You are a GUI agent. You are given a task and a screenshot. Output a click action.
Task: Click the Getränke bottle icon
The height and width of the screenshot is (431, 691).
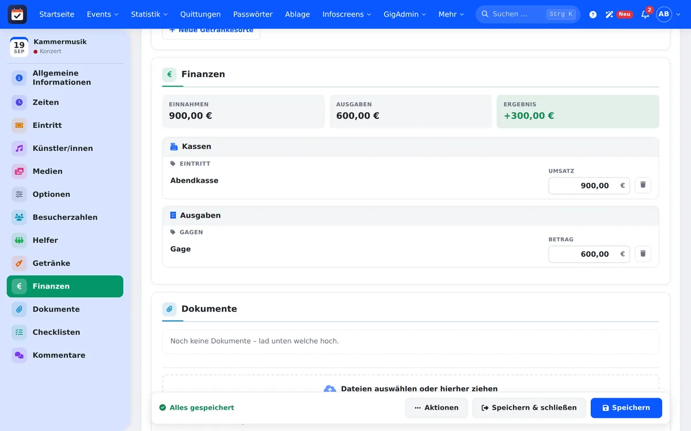tap(20, 263)
